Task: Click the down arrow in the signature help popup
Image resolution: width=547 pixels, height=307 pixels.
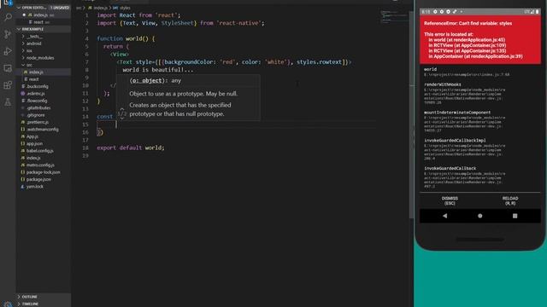Action: (x=122, y=118)
